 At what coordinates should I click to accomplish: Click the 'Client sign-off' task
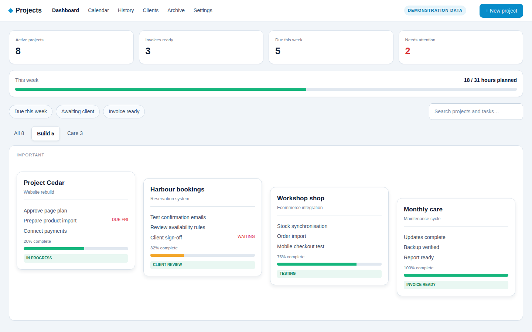click(166, 238)
